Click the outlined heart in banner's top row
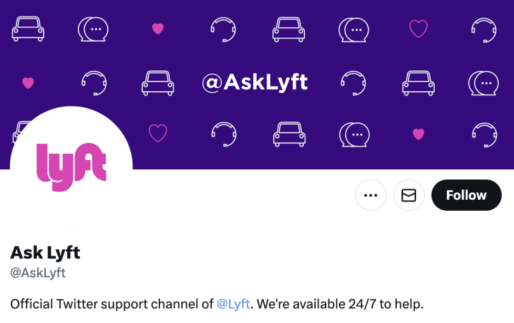The height and width of the screenshot is (323, 514). pos(418,29)
